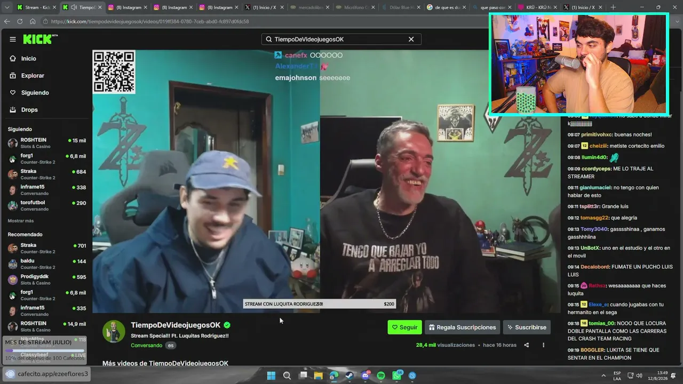Go to the browser home page

click(33, 21)
